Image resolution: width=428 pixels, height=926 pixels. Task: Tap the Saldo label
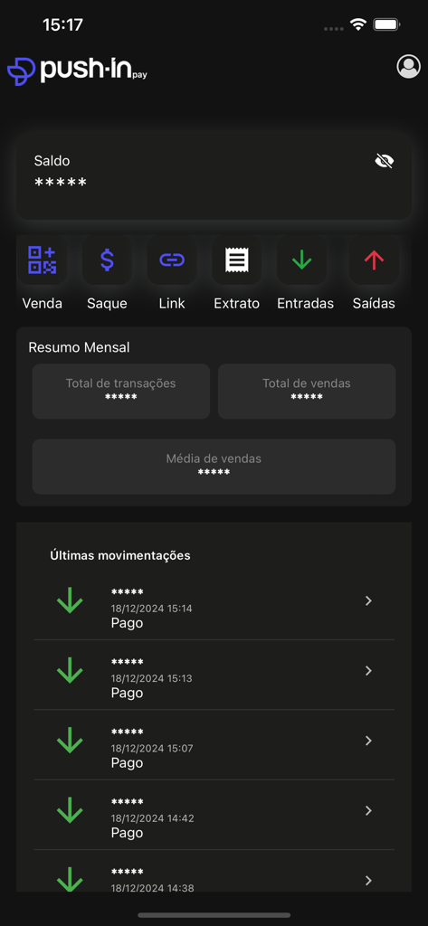coord(52,161)
